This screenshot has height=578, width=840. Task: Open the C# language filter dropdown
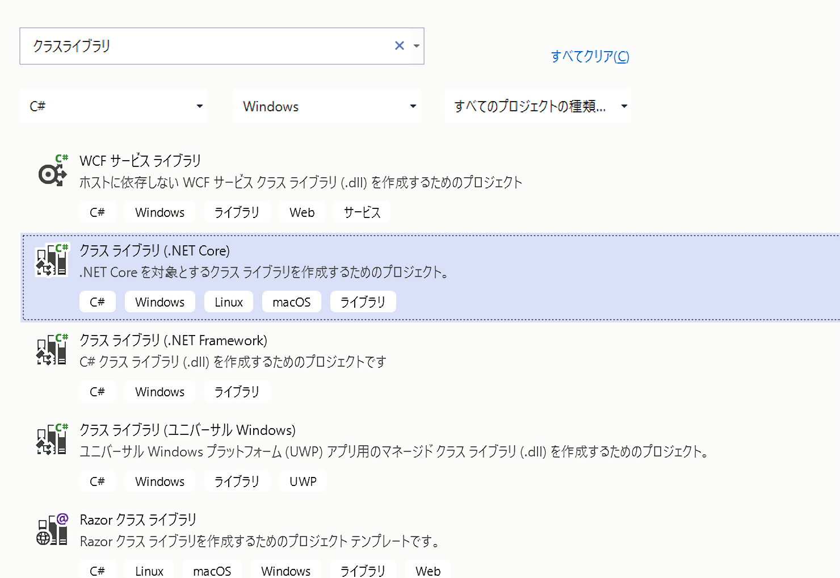pos(114,106)
